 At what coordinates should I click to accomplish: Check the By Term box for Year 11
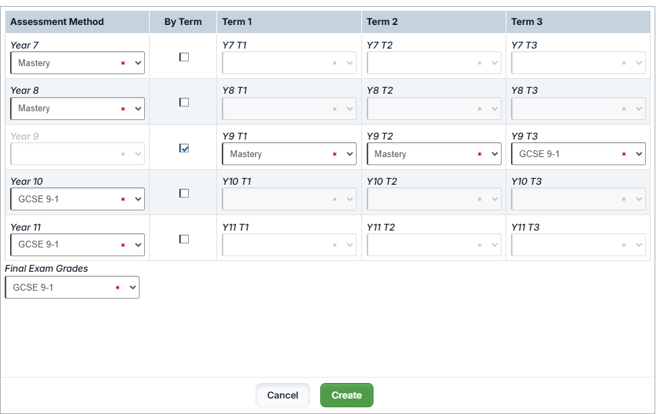coord(184,239)
